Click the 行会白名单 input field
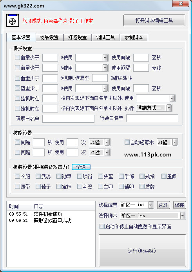Viewport: 192px width, 272px height. [152, 118]
